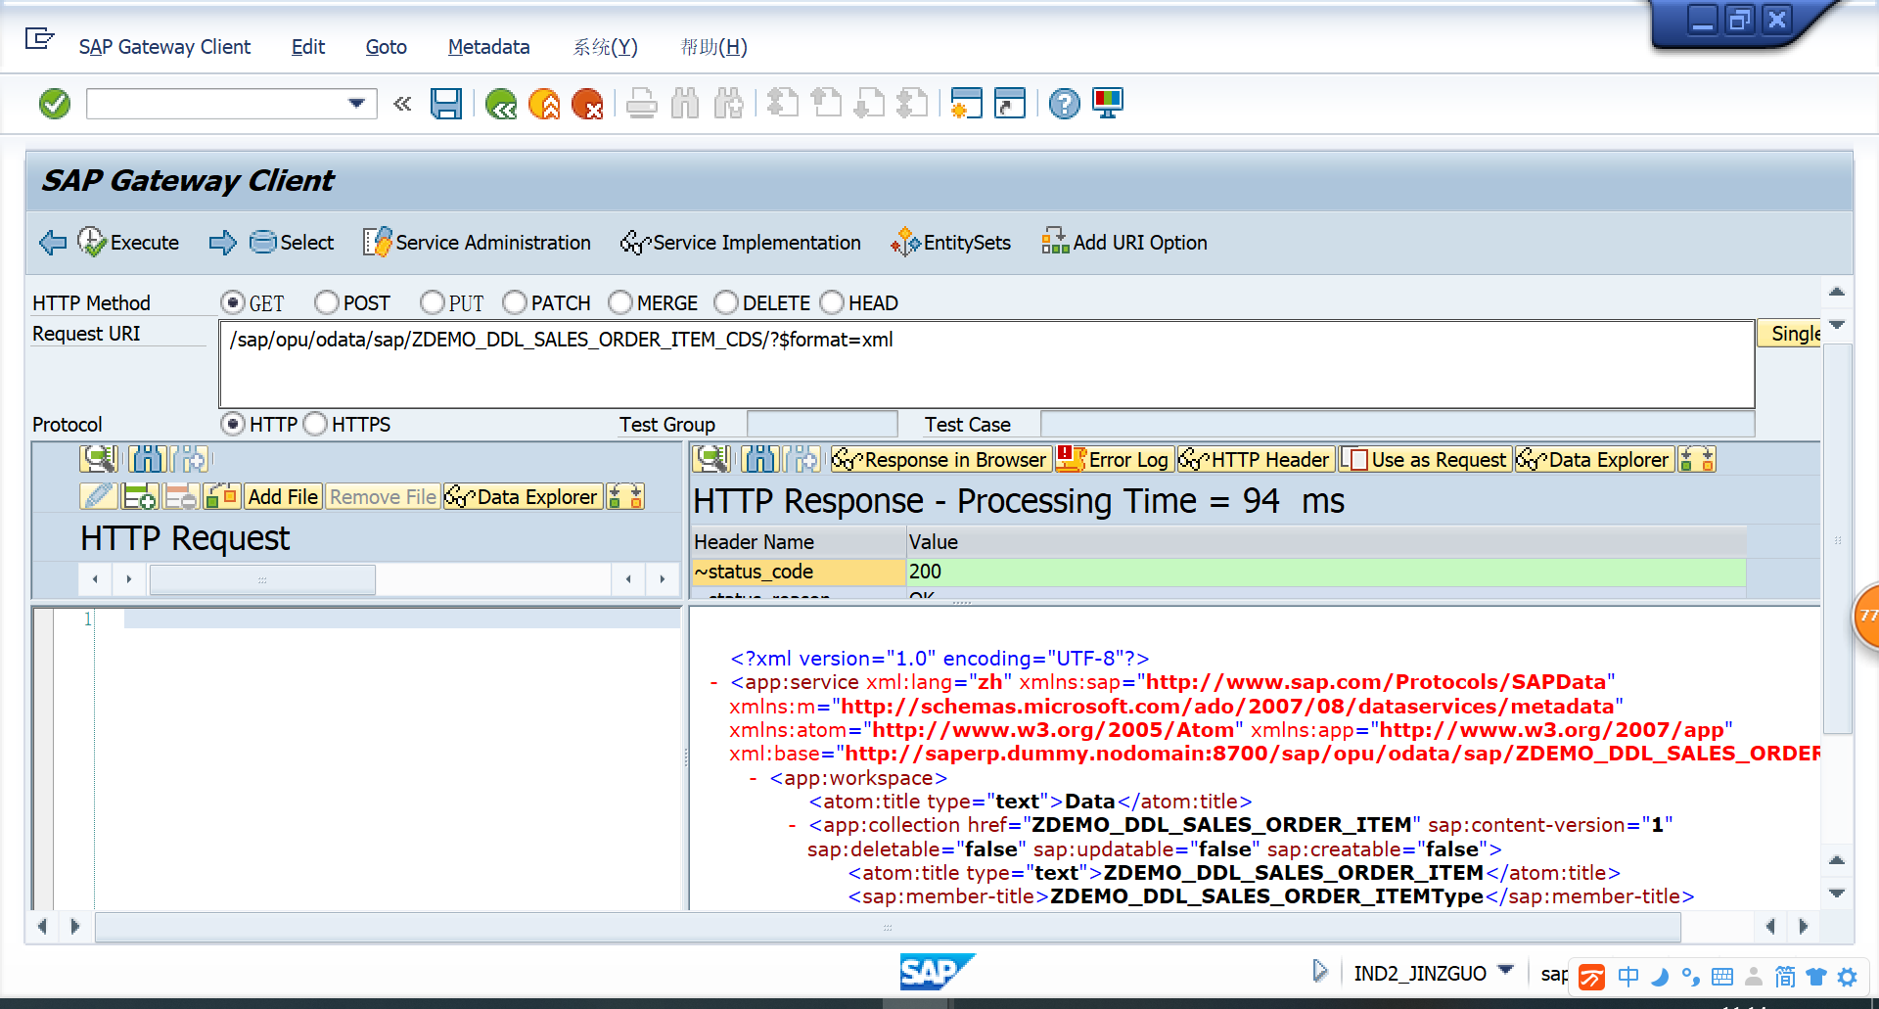Click the HTTP Response Find binoculars icon

point(760,458)
